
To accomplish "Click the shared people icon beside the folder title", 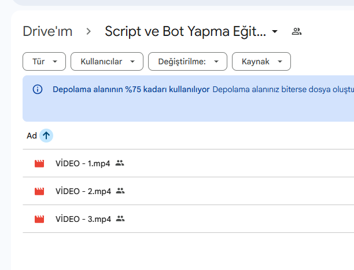I will pos(297,31).
